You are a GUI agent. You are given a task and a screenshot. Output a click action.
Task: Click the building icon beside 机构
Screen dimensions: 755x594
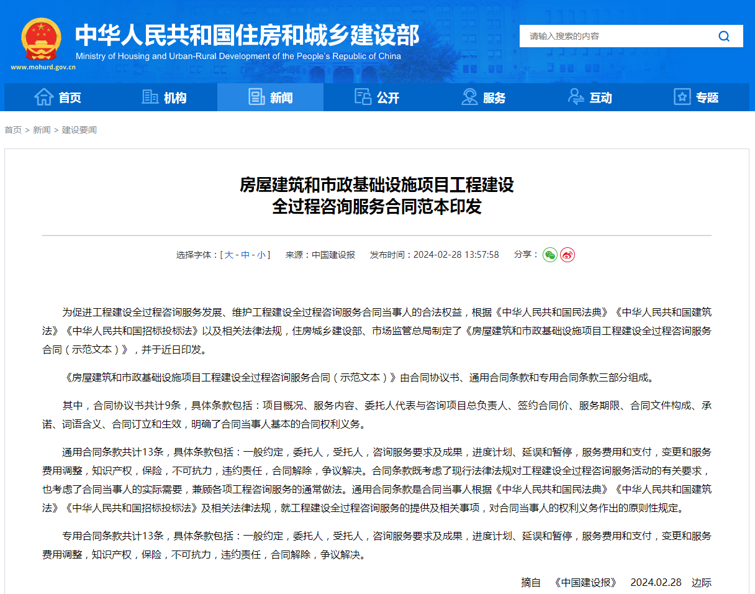(150, 98)
